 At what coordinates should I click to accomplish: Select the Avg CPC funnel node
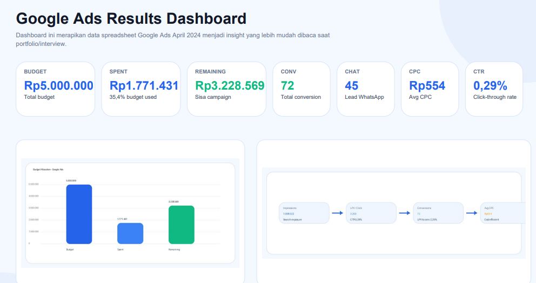tap(503, 213)
